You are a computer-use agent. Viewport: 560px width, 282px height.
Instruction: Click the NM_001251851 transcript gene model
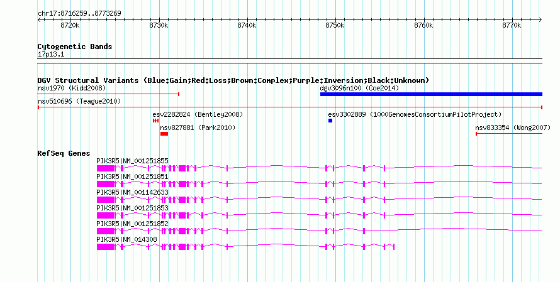319,184
